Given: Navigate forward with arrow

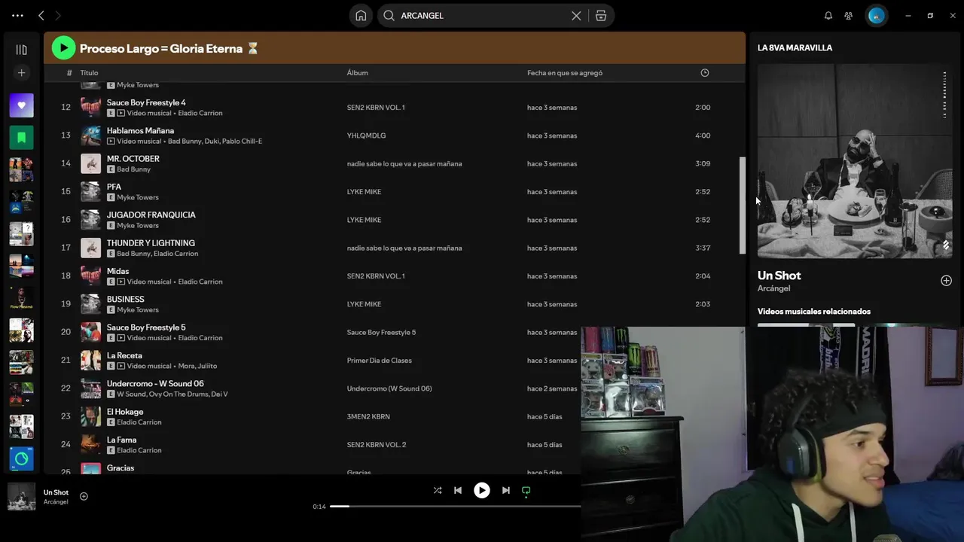Looking at the screenshot, I should click(58, 16).
